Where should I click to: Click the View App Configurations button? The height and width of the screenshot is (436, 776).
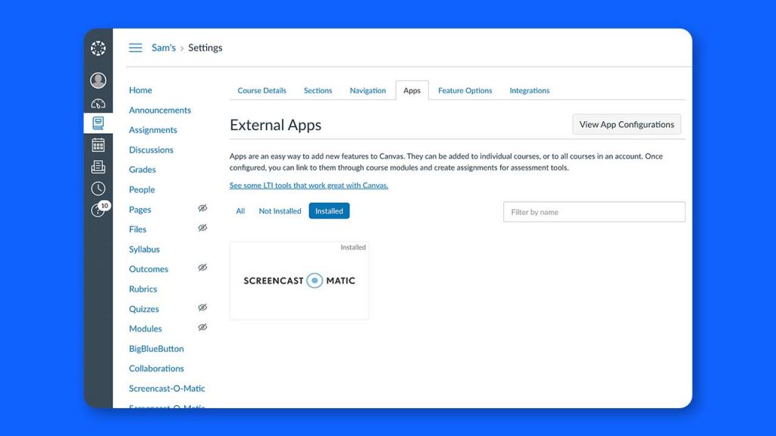pyautogui.click(x=626, y=123)
